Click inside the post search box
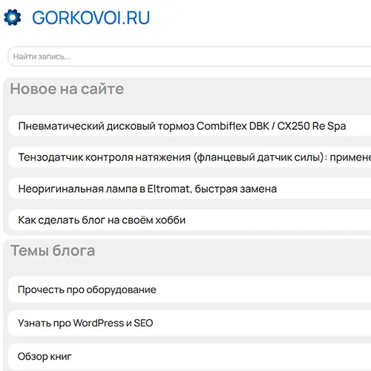The image size is (371, 371). coord(189,56)
